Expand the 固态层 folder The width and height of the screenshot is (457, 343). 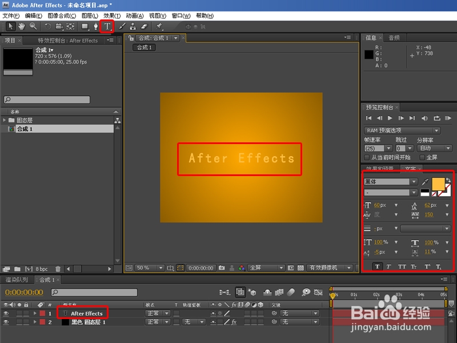pos(4,120)
